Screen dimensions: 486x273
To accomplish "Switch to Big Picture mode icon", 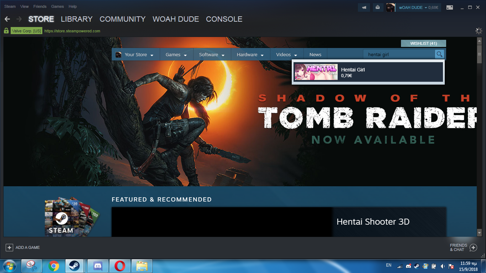I will coord(450,7).
